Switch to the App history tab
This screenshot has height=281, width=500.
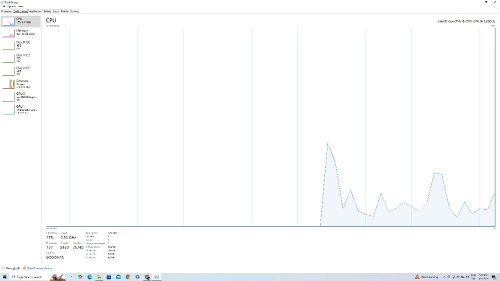(35, 11)
